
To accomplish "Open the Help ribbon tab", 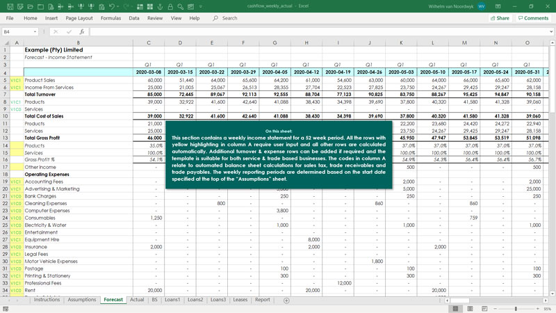I will pyautogui.click(x=195, y=18).
